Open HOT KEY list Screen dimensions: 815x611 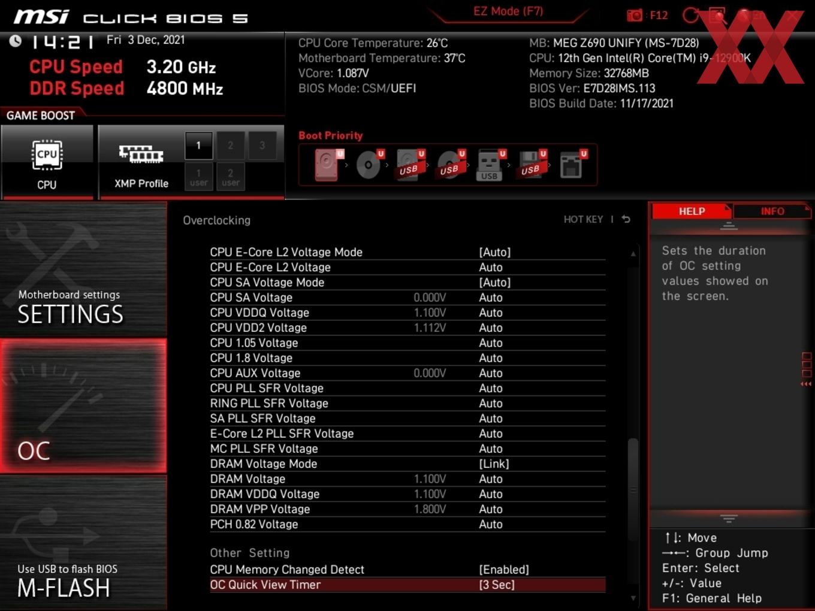583,219
